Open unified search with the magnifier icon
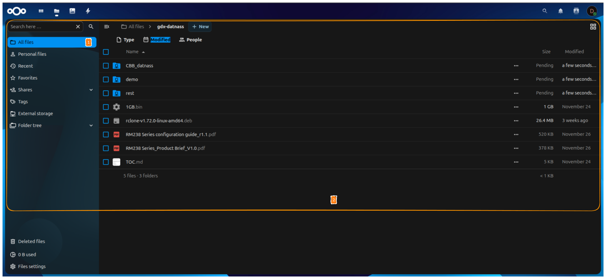The image size is (606, 279). point(544,11)
